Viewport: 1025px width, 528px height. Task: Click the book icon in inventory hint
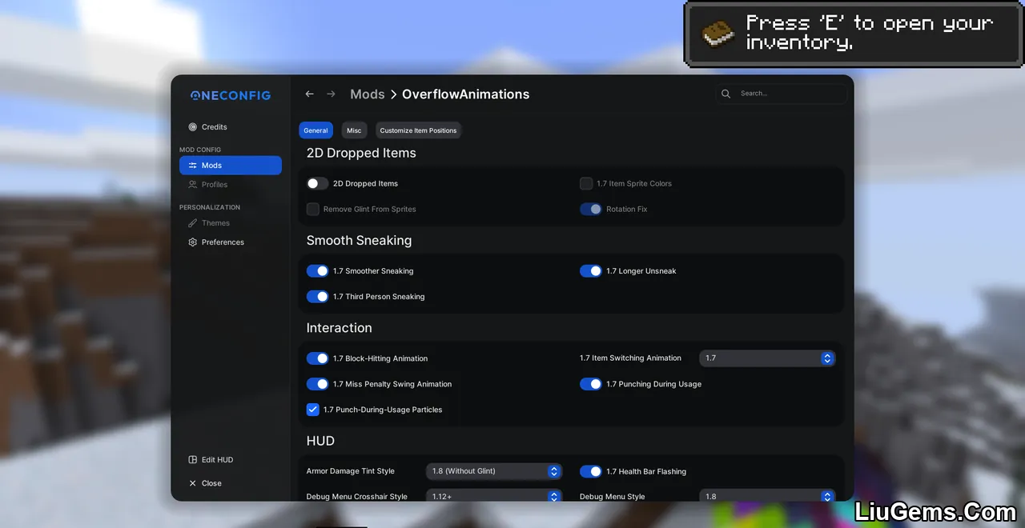point(718,34)
